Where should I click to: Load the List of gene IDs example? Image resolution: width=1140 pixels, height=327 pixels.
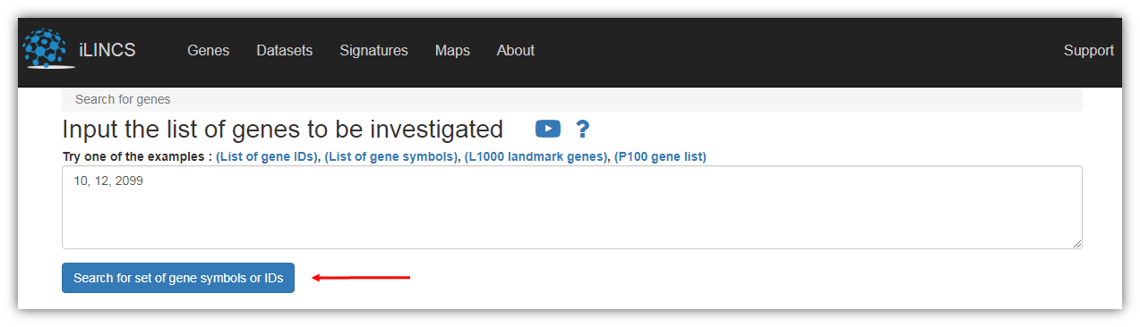point(267,156)
